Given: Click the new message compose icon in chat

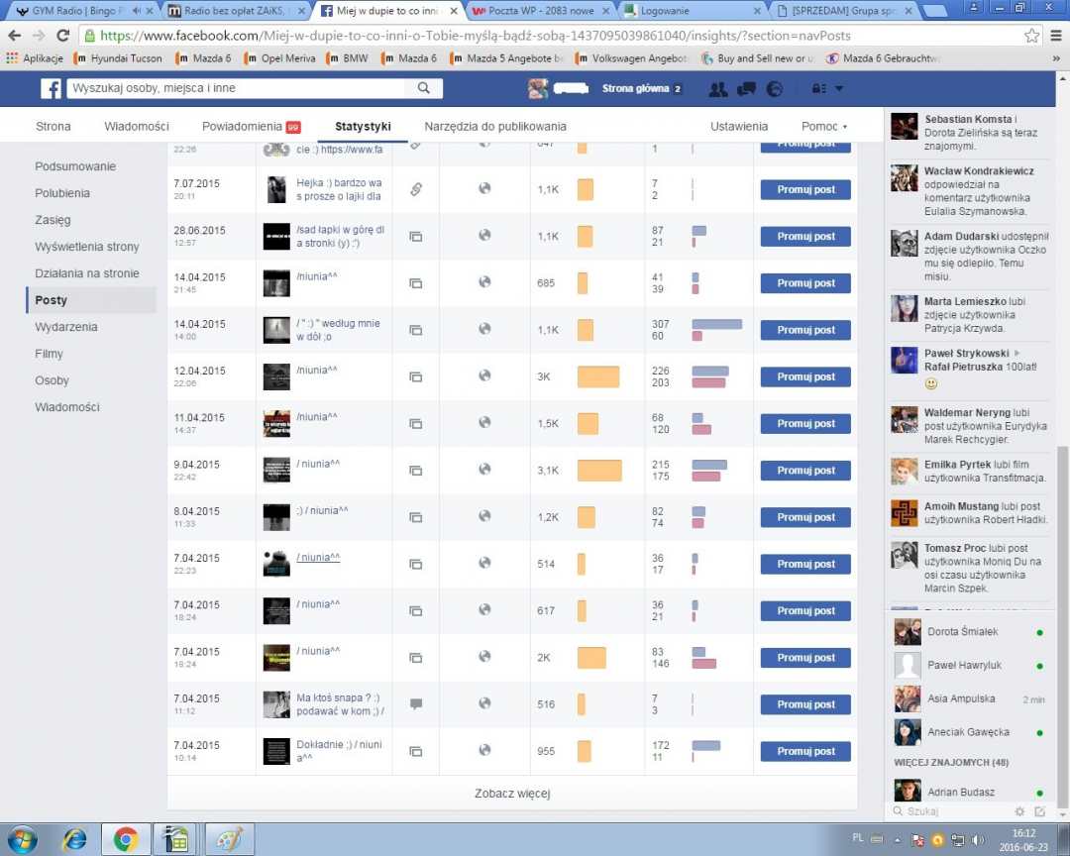Looking at the screenshot, I should [x=1039, y=811].
